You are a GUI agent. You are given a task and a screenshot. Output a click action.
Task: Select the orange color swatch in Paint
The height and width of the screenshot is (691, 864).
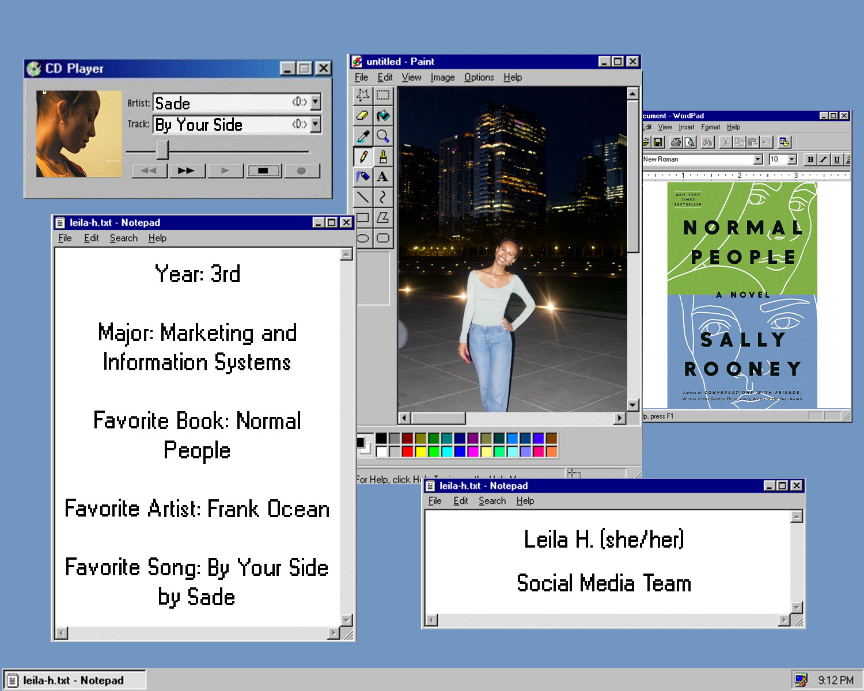[552, 451]
